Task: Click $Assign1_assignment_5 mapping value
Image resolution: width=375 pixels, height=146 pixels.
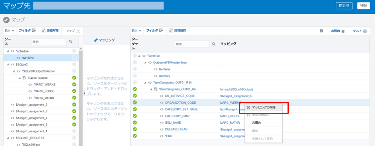Action: point(236,96)
